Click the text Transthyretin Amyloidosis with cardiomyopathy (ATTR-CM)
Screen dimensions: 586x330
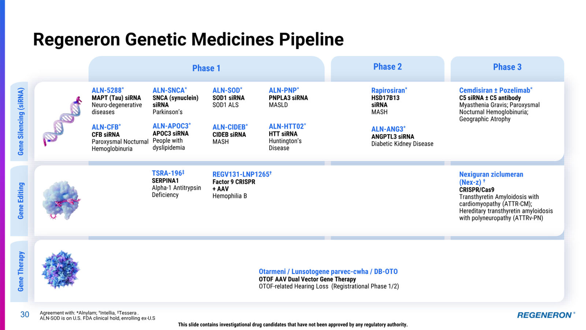pos(499,200)
